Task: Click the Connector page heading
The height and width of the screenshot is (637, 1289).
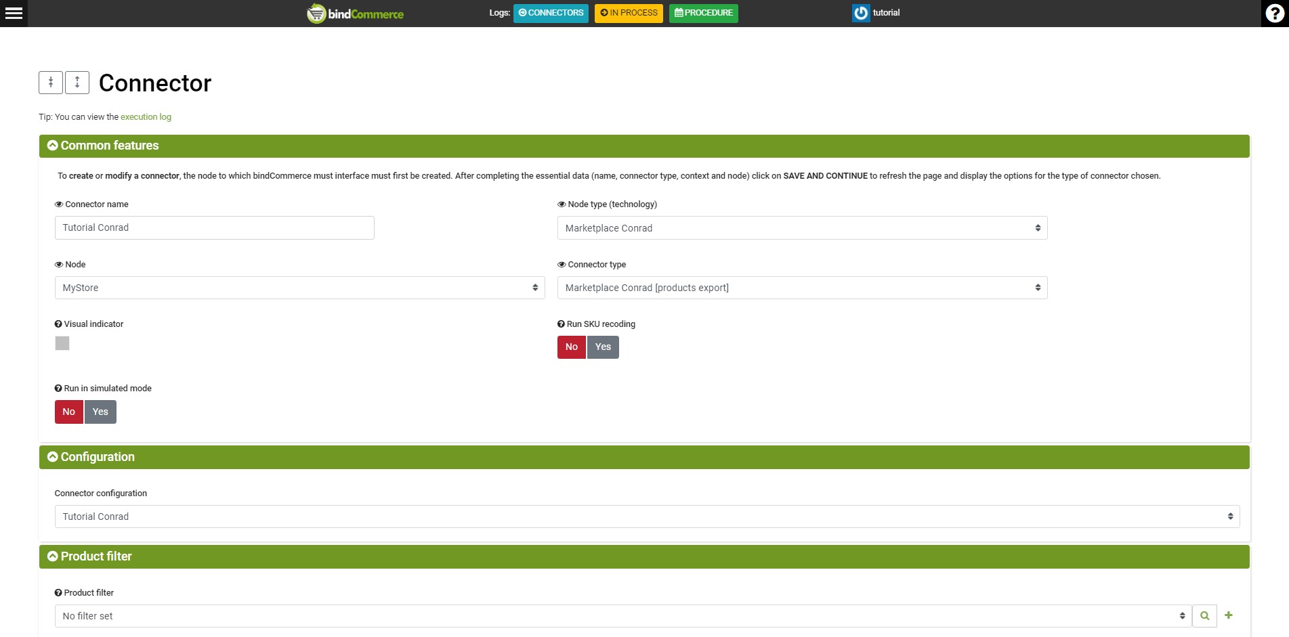Action: click(155, 83)
